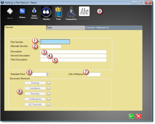Browse for QC Checklist file with ellipsis button

[x=48, y=104]
